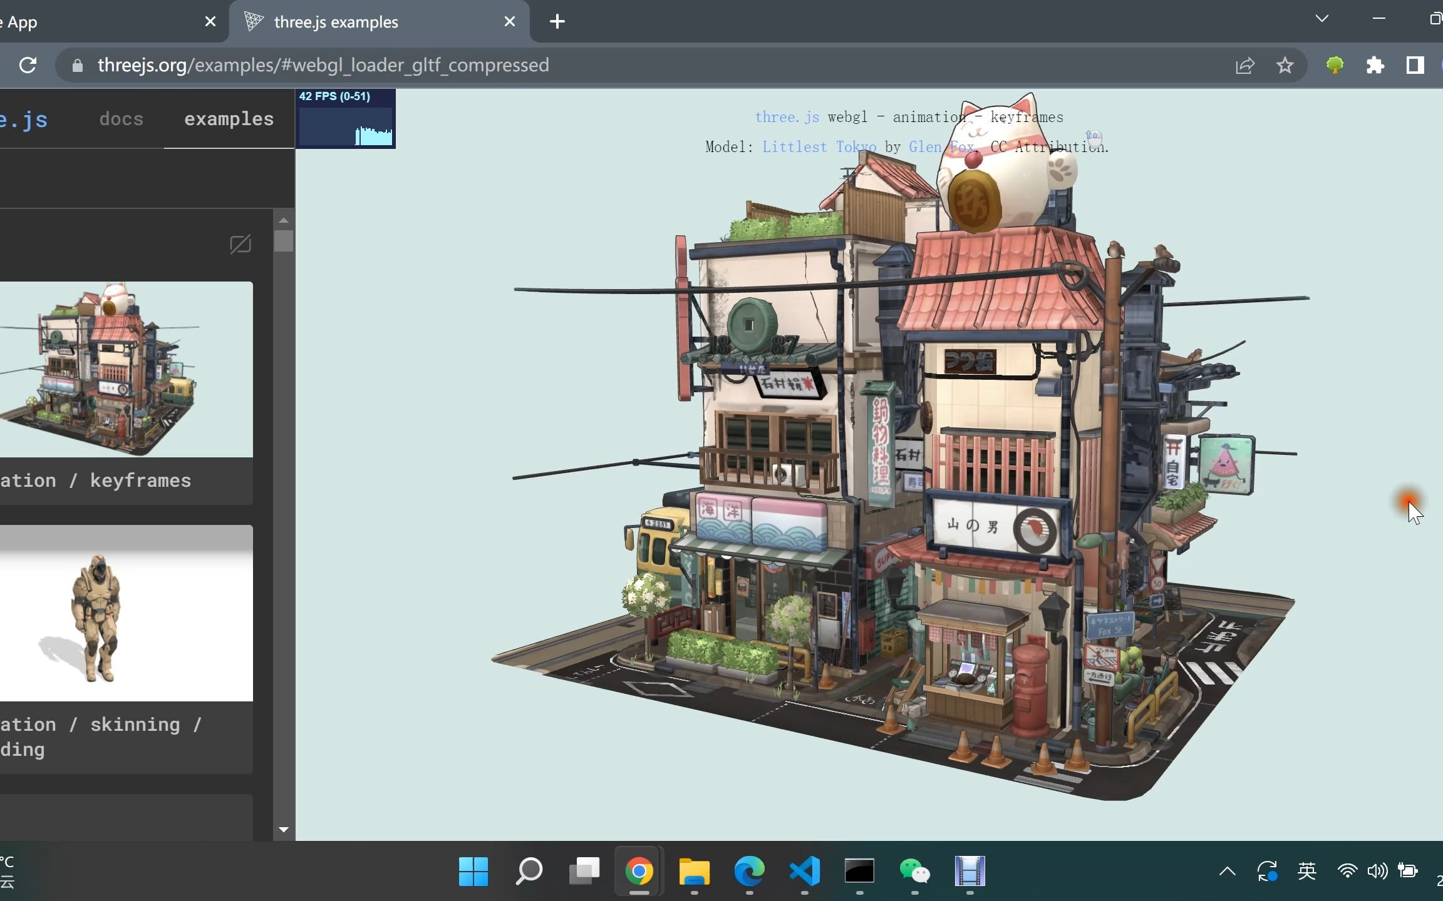Switch to the three.js examples tab
The image size is (1443, 901).
click(x=379, y=22)
